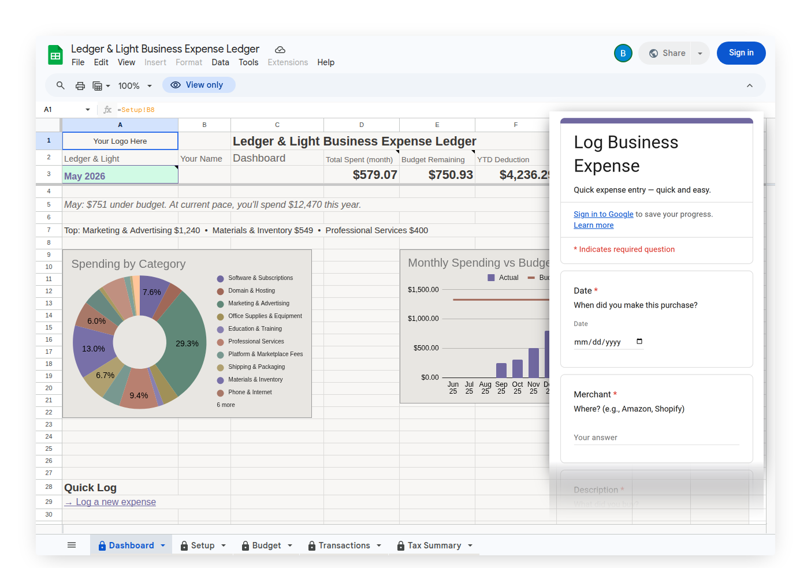Select column A header
This screenshot has height=568, width=811.
[x=120, y=125]
